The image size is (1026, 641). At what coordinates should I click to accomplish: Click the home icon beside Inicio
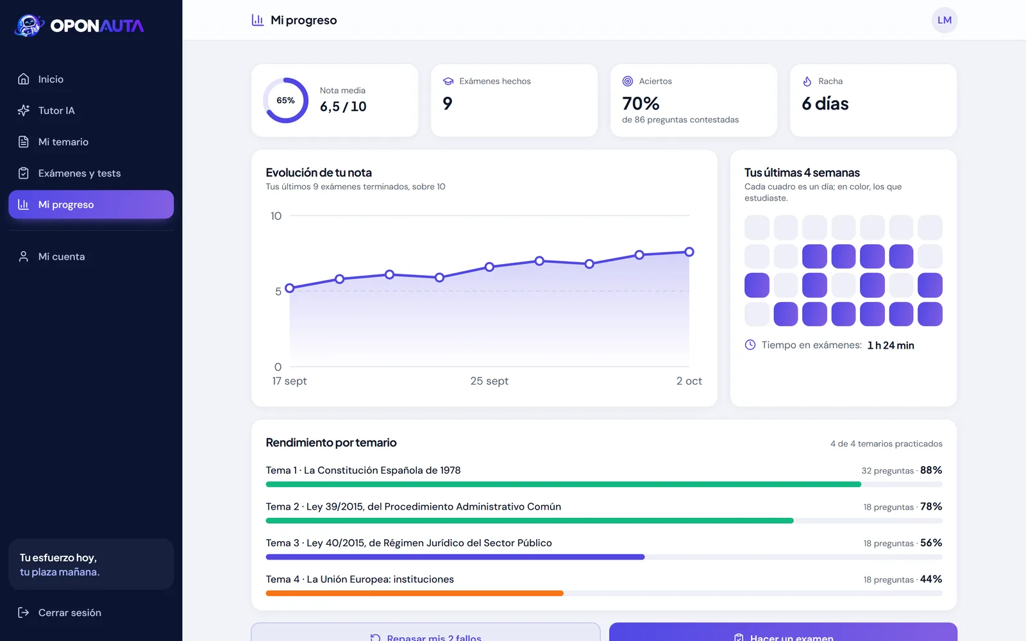[x=24, y=79]
